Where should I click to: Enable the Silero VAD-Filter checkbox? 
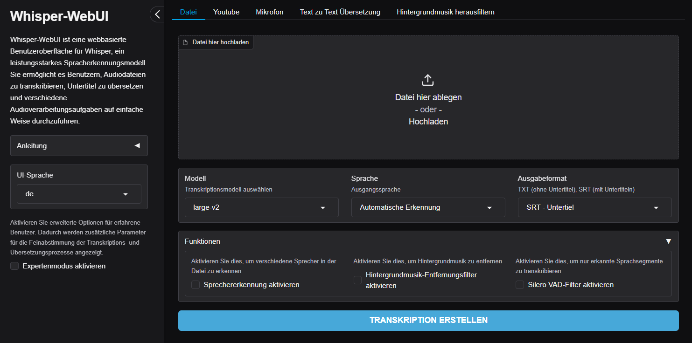click(520, 285)
